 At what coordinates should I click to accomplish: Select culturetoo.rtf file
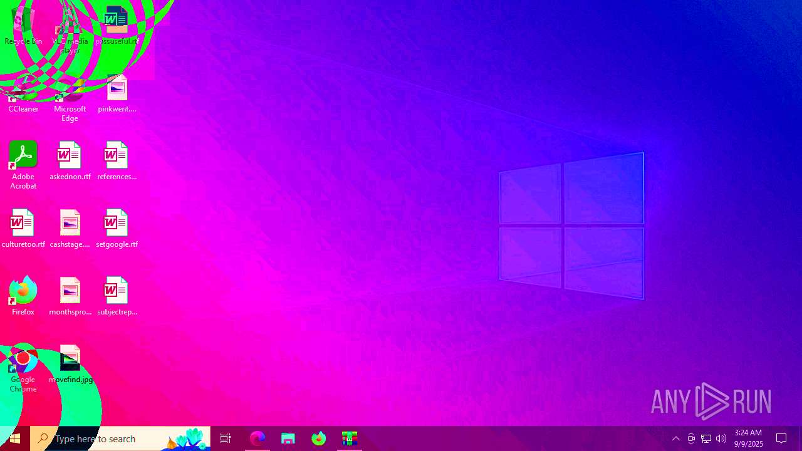[x=23, y=229]
